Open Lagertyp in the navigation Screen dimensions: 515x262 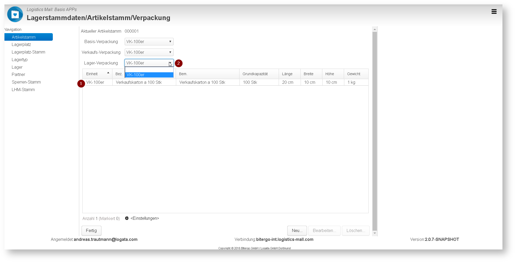point(20,60)
